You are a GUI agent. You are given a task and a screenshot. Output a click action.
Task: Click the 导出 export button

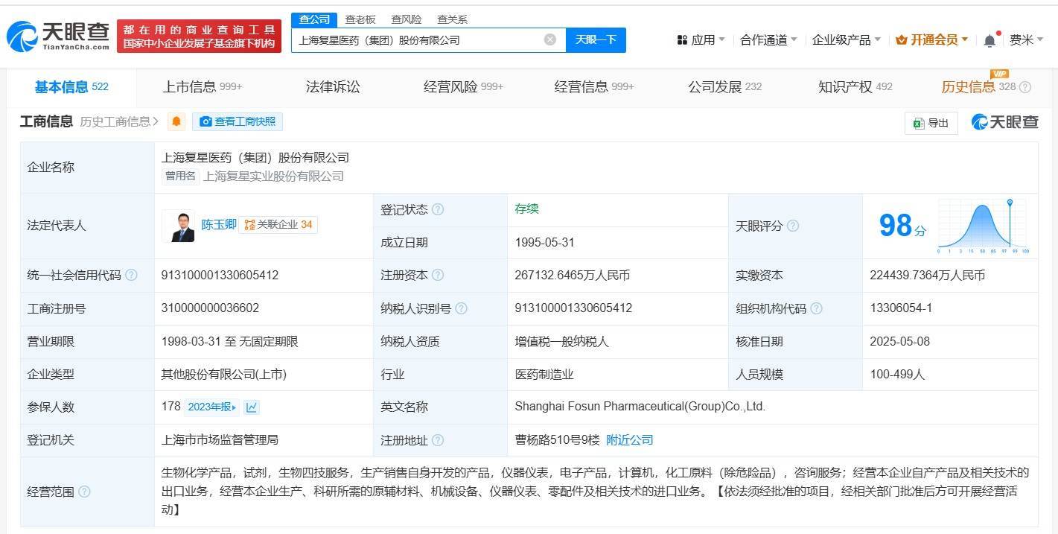[x=931, y=123]
